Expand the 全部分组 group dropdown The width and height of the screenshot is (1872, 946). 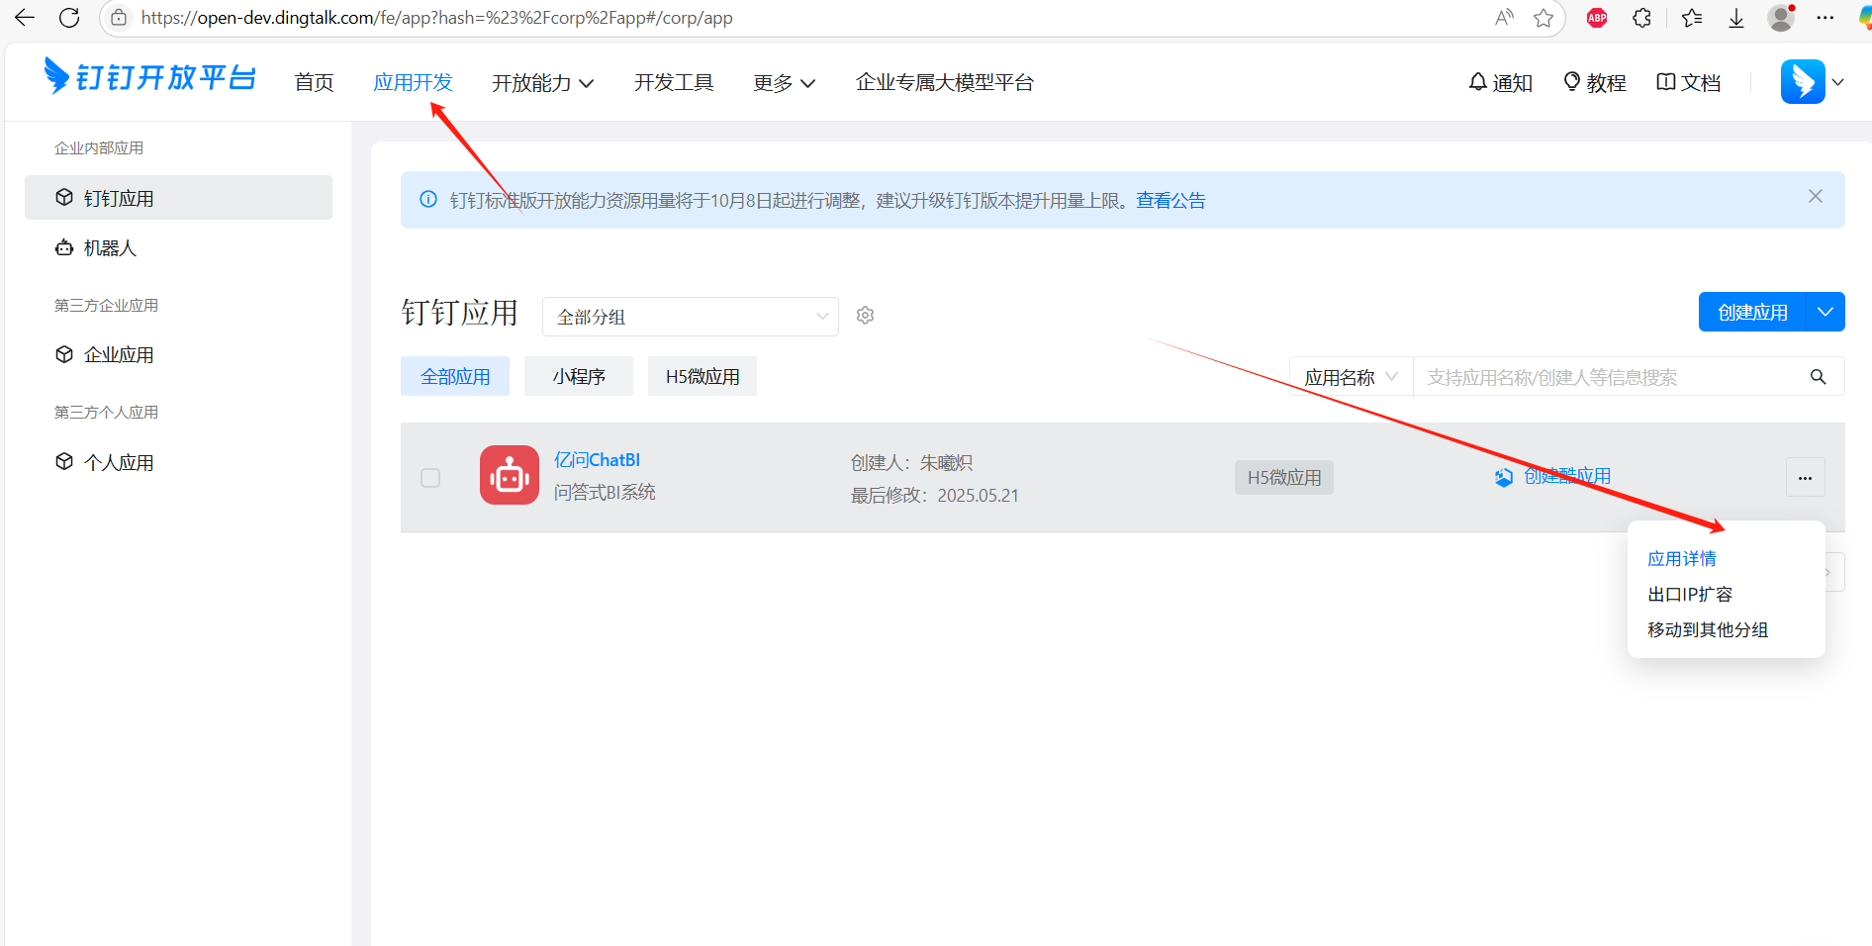point(690,317)
